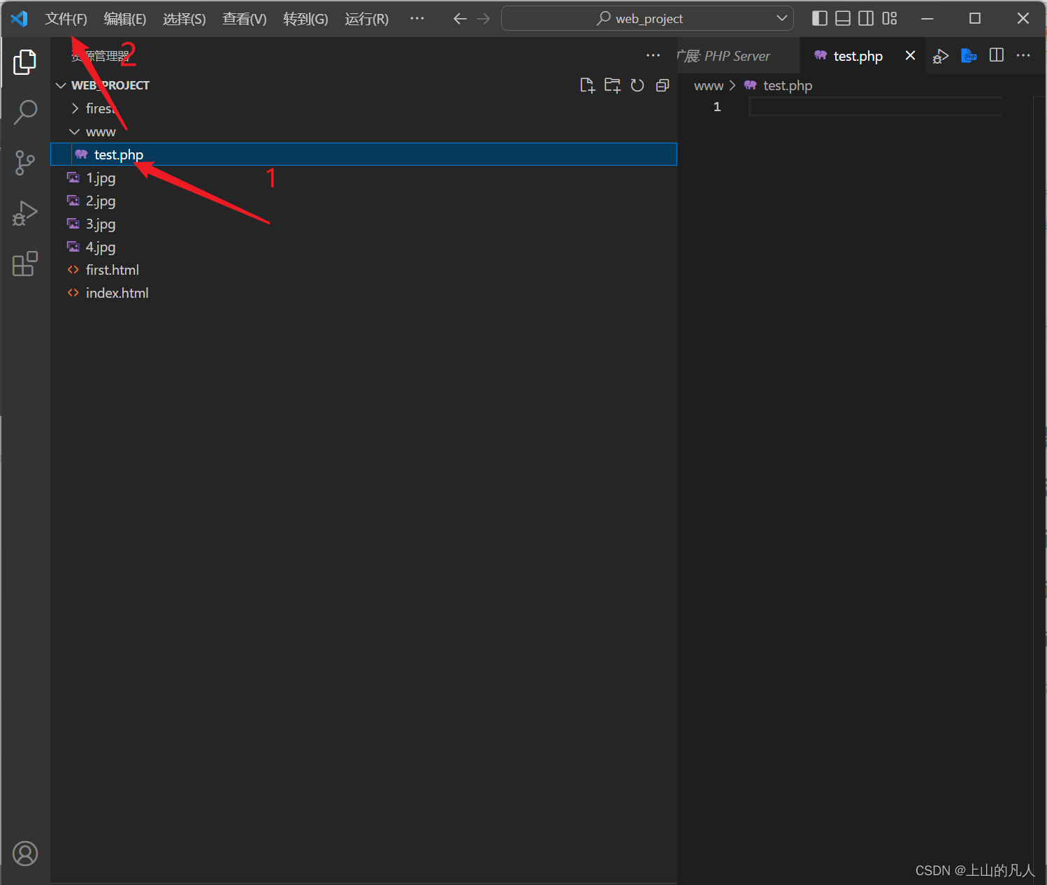
Task: Open 3.jpg from the Explorer
Action: [363, 224]
